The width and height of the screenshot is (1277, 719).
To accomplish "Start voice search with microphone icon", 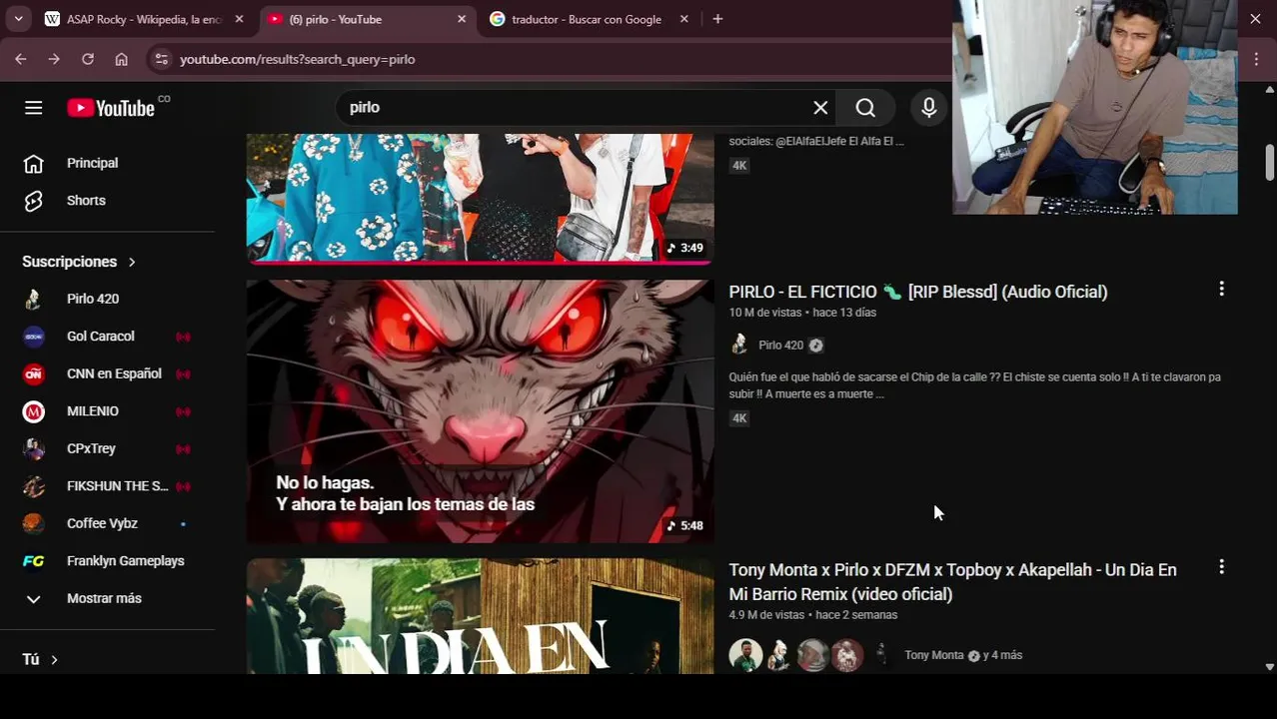I will coord(929,108).
